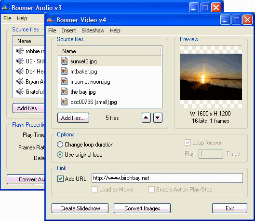The width and height of the screenshot is (255, 221).
Task: Open File menu in Boomer Video
Action: pyautogui.click(x=52, y=30)
